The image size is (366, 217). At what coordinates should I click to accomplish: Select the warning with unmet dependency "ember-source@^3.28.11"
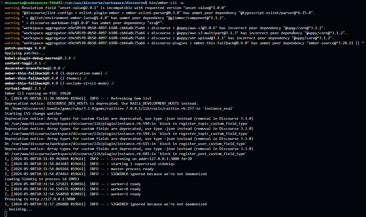(x=184, y=43)
